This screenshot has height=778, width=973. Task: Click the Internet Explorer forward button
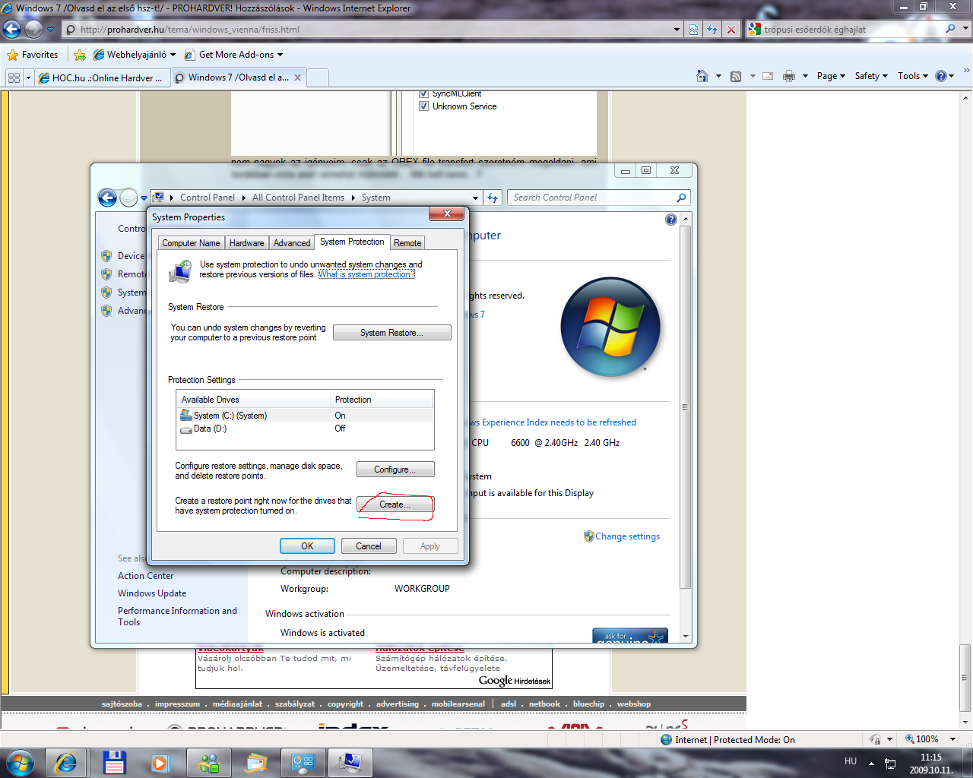tap(33, 30)
